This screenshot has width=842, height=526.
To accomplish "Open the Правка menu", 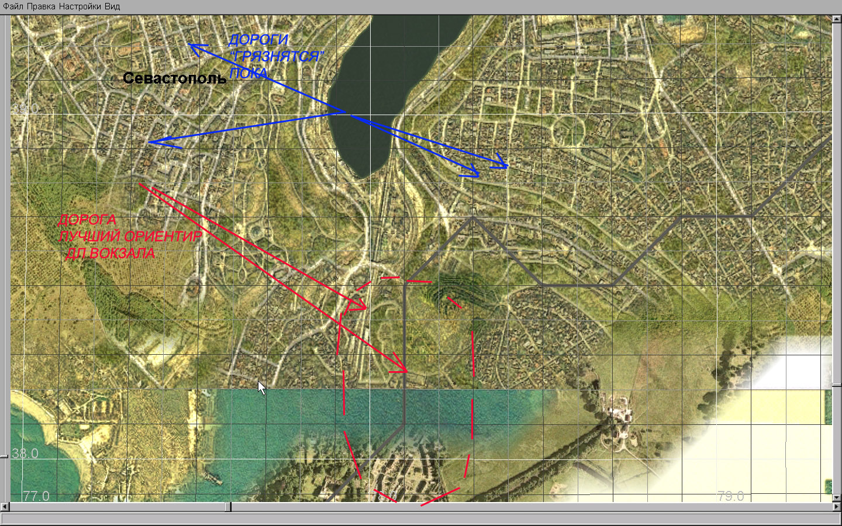I will [42, 6].
